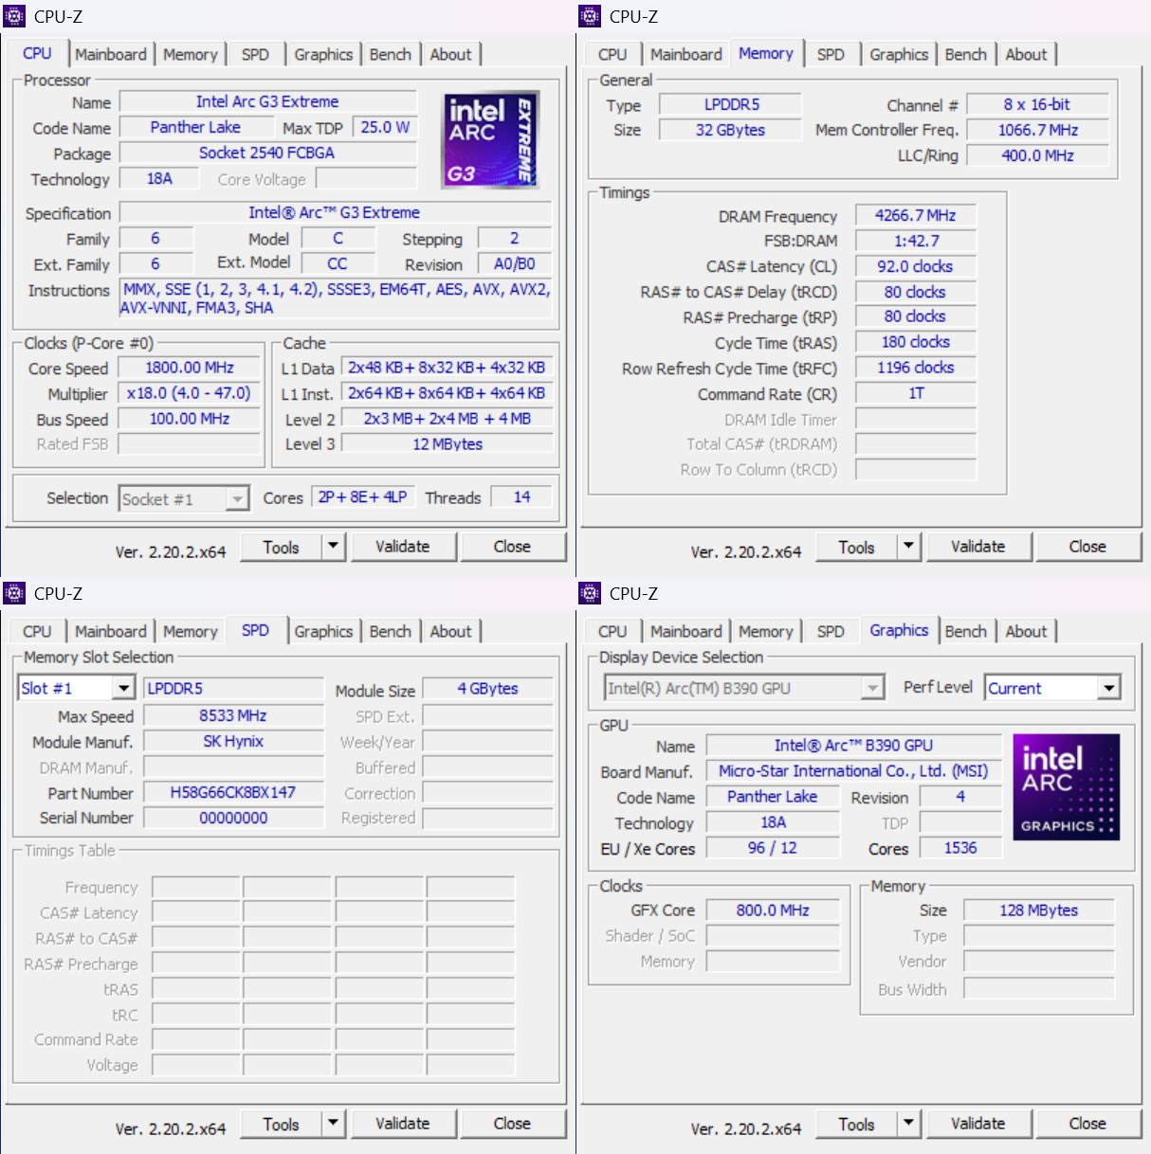Click Level 3 cache value 12 MBytes
Screen dimensions: 1151x1154
(448, 443)
